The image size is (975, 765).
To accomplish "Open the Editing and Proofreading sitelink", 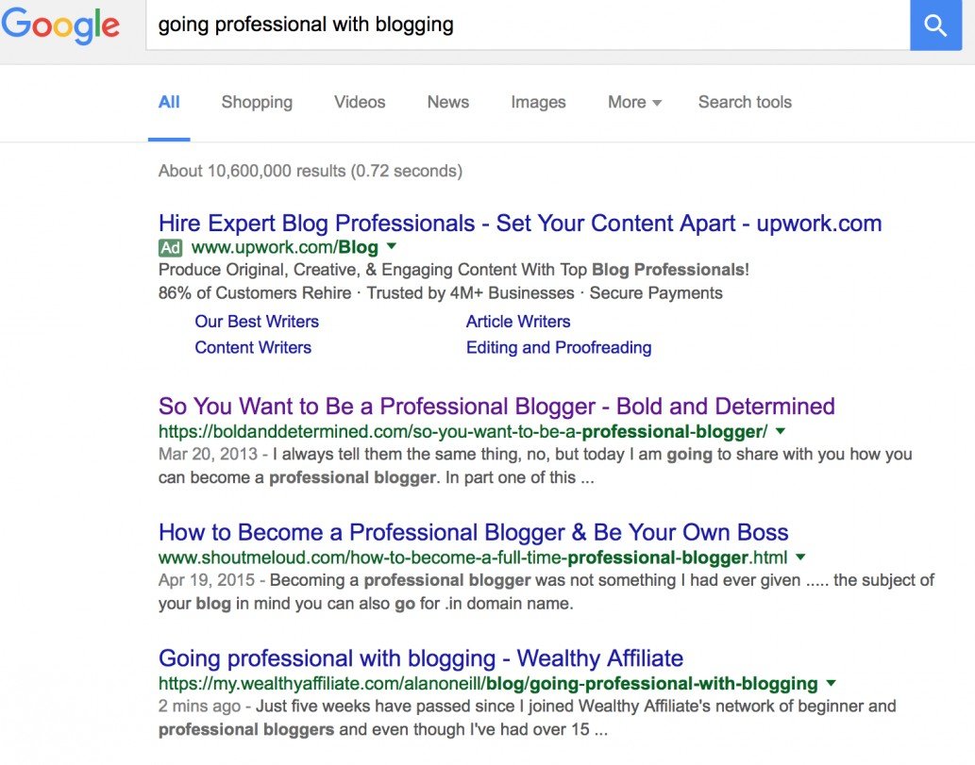I will [x=559, y=347].
